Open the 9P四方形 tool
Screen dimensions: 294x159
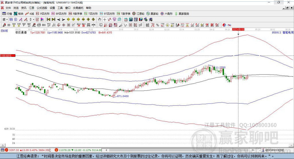click(x=59, y=14)
